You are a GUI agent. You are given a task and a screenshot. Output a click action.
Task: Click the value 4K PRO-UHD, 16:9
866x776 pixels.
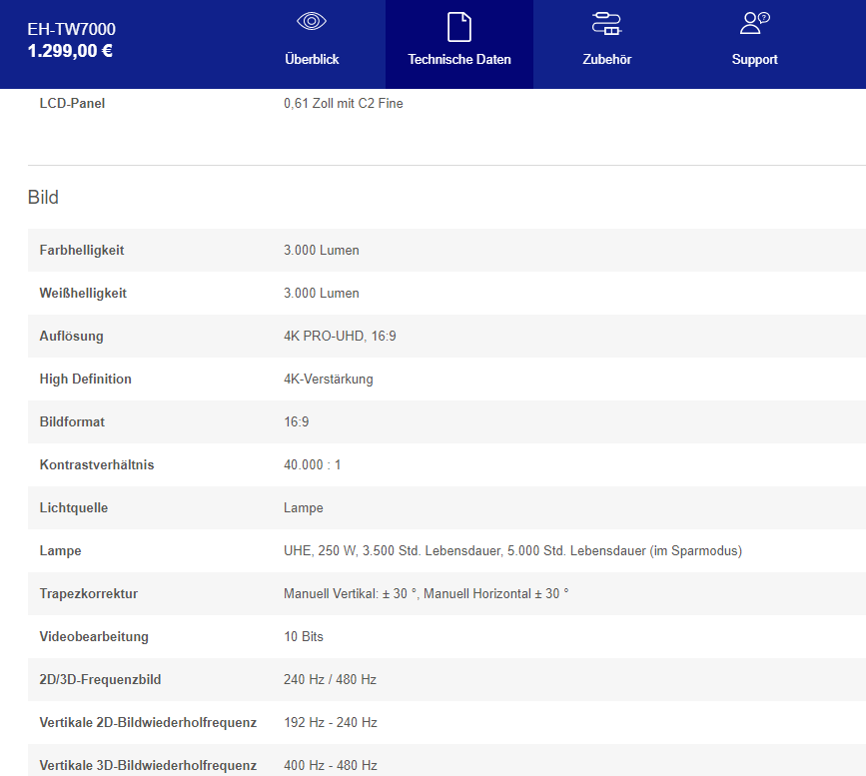point(340,336)
